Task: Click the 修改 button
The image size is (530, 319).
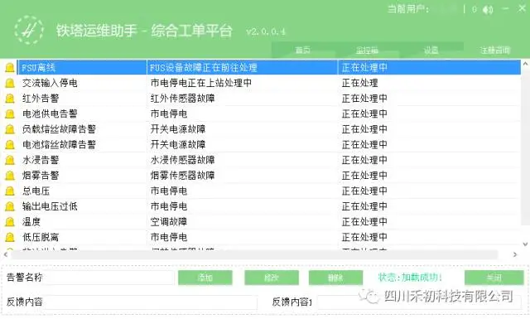Action: [x=272, y=278]
